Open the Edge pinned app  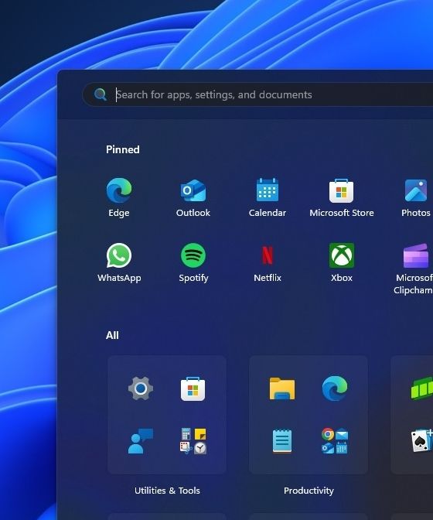119,197
